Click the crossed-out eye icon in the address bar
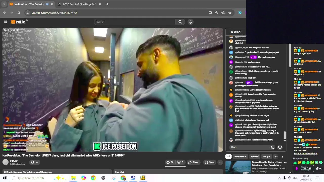Image resolution: width=324 pixels, height=182 pixels. tap(223, 13)
